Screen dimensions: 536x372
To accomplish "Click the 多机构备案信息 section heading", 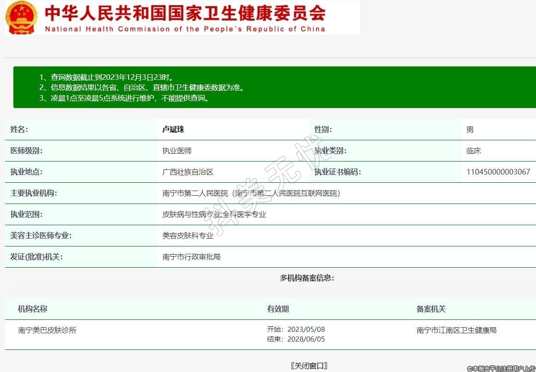I will pos(307,278).
